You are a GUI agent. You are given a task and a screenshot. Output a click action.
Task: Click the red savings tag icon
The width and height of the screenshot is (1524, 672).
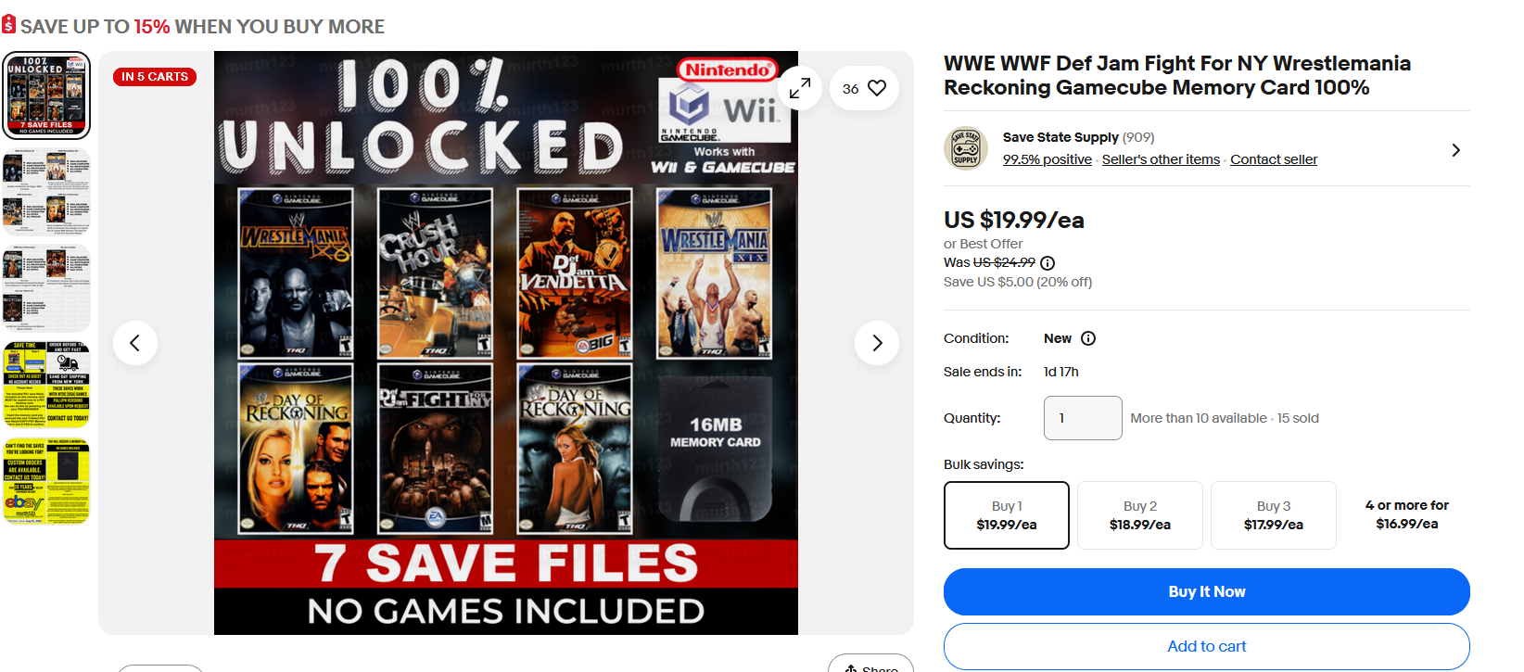8,25
